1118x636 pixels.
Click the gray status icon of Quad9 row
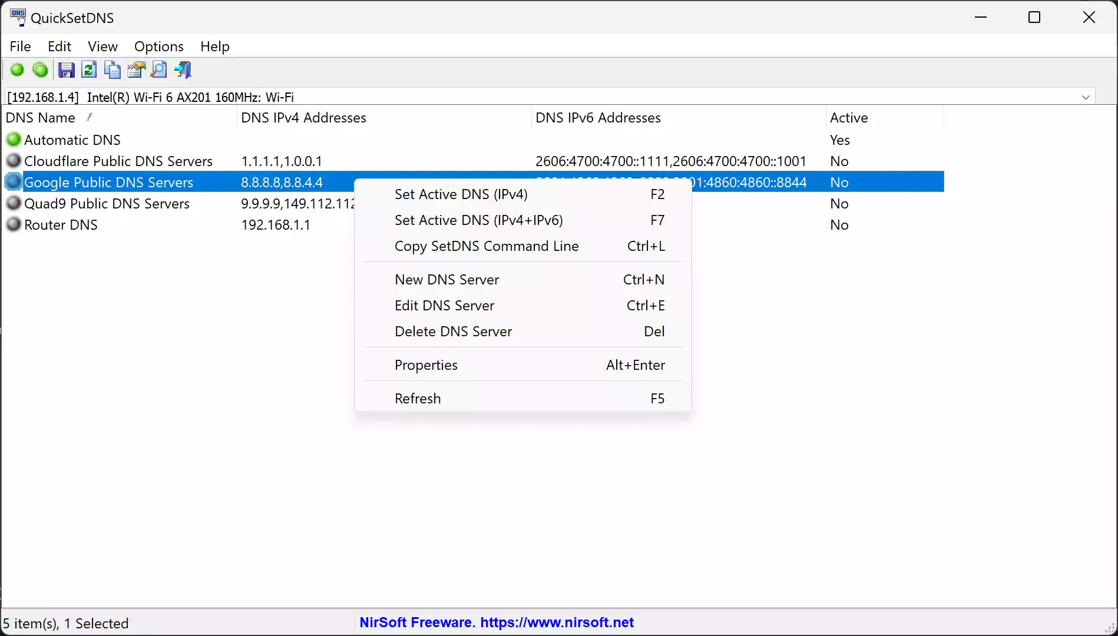pos(14,203)
